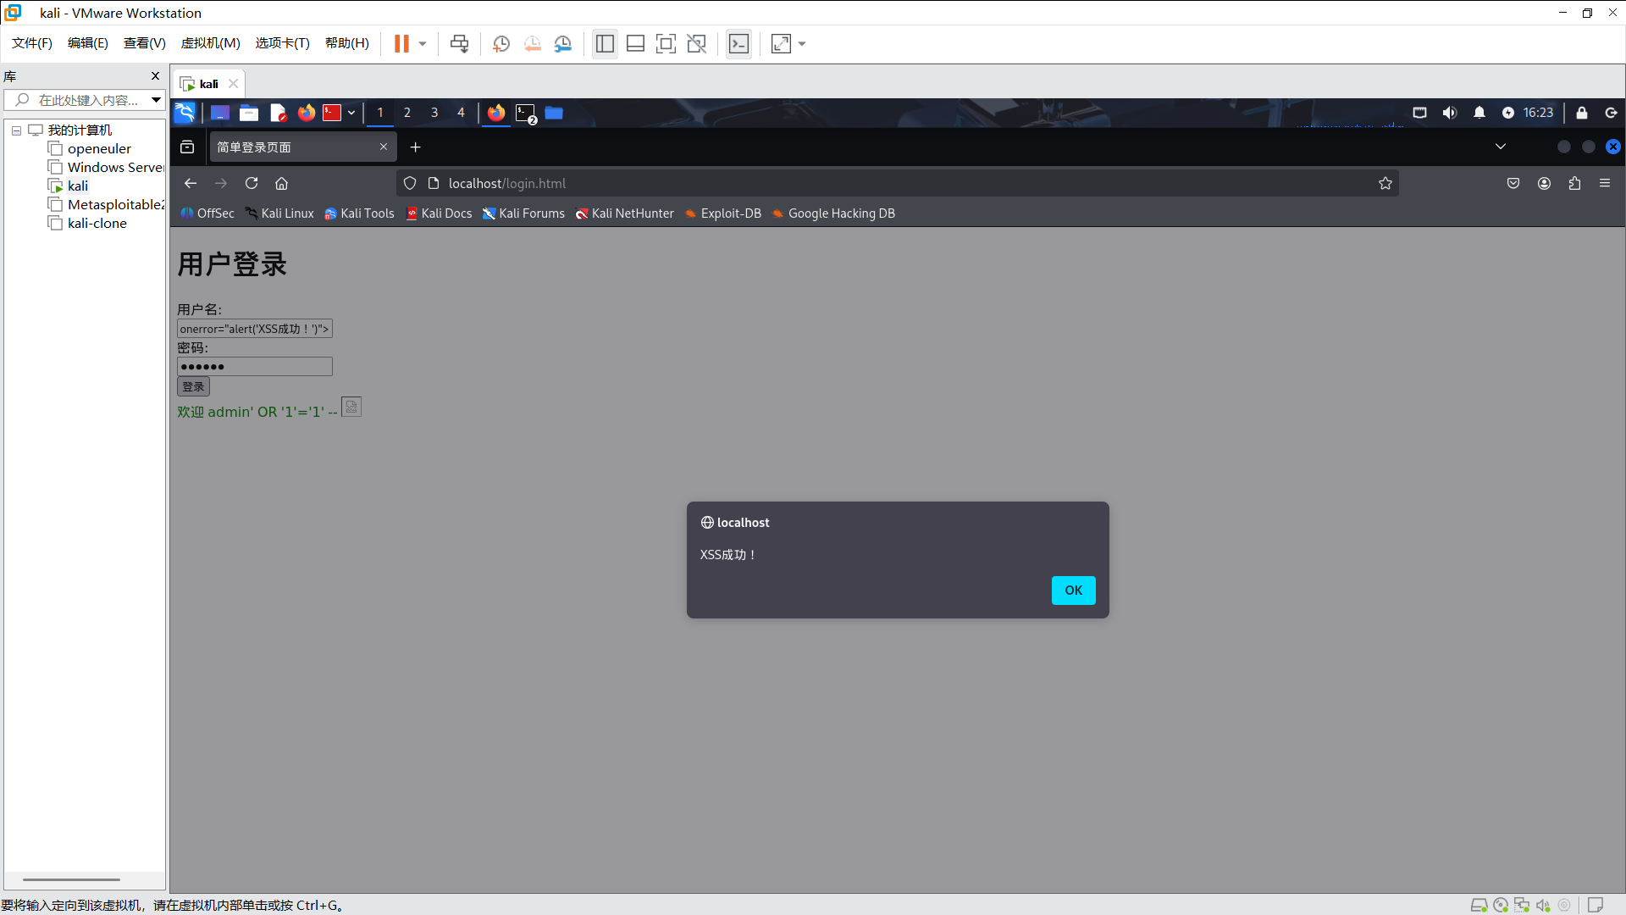1626x915 pixels.
Task: Toggle the VMware library sidebar view
Action: point(605,44)
